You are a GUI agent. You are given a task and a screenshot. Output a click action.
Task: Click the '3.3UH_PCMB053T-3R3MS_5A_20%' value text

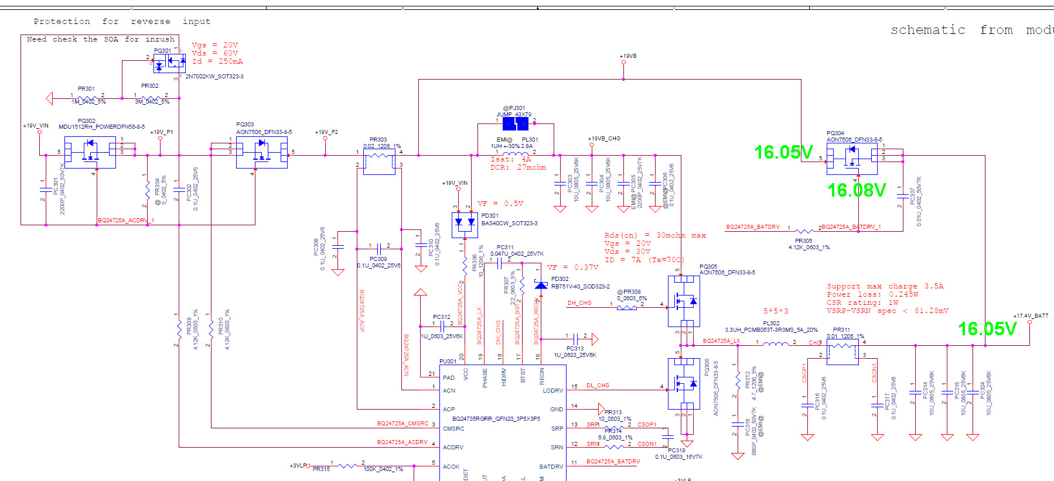pos(771,330)
